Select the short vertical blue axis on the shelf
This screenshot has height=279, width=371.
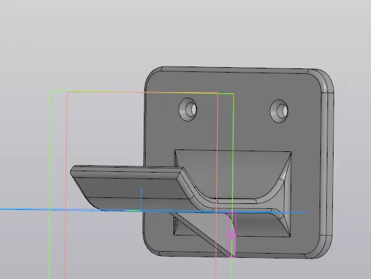(141, 199)
